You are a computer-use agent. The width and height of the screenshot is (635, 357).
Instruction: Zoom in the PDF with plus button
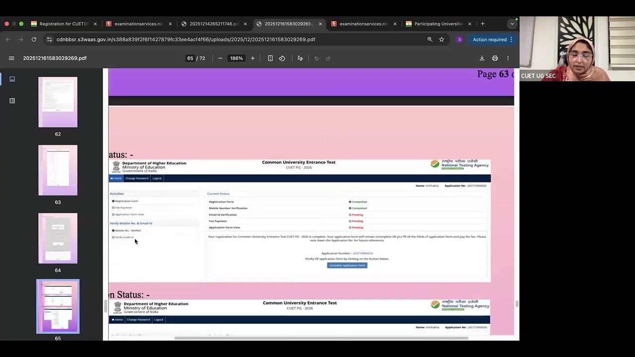tap(253, 58)
